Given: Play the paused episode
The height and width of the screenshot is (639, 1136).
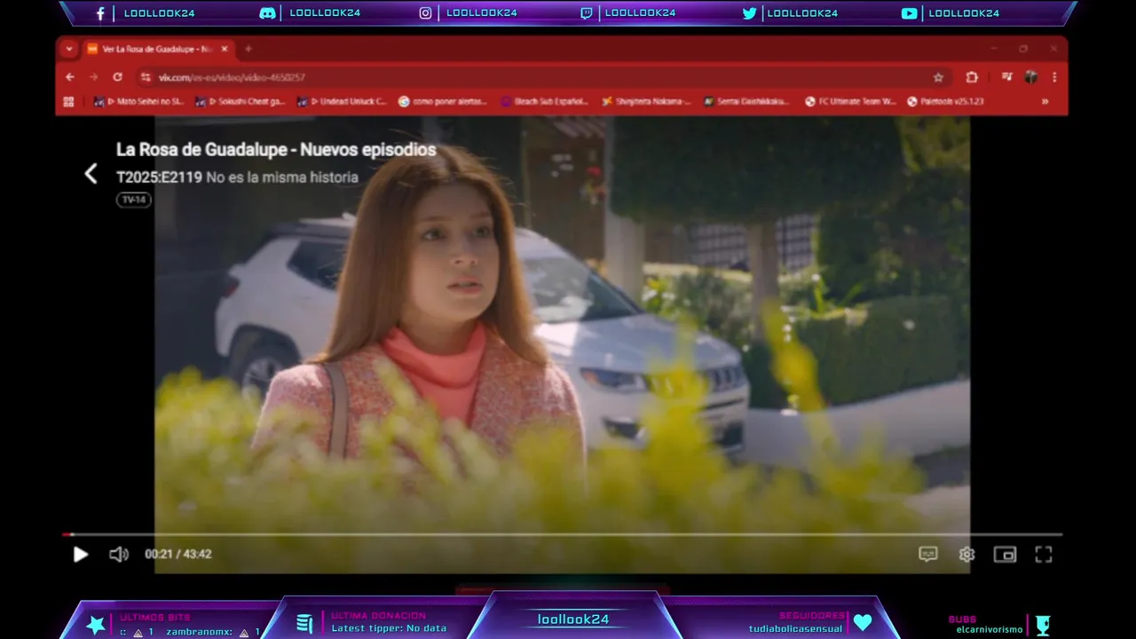Looking at the screenshot, I should click(80, 555).
